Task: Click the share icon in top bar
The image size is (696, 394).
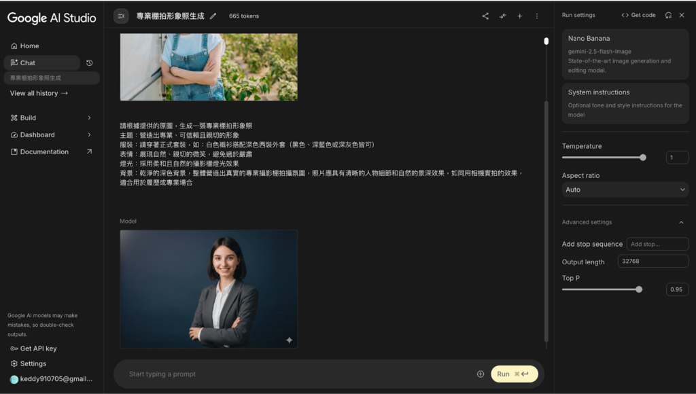Action: coord(485,16)
